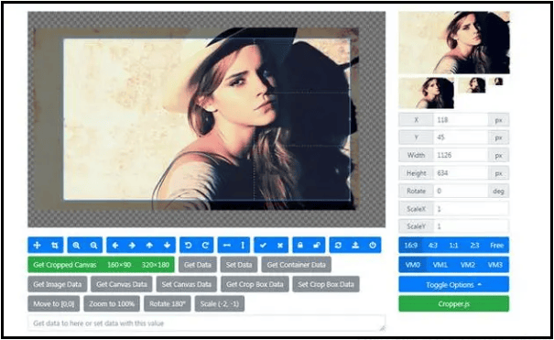
Task: Destroy cropper with the power icon
Action: (373, 246)
